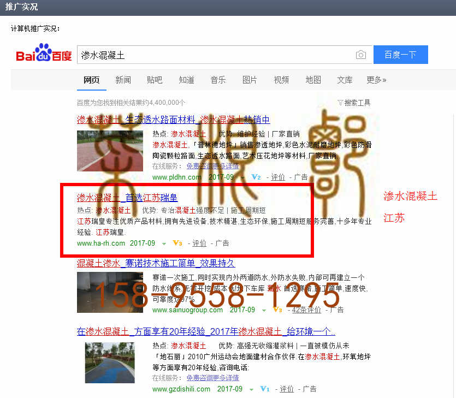Click the V2 badge beside www.pldhn.com

[x=256, y=177]
